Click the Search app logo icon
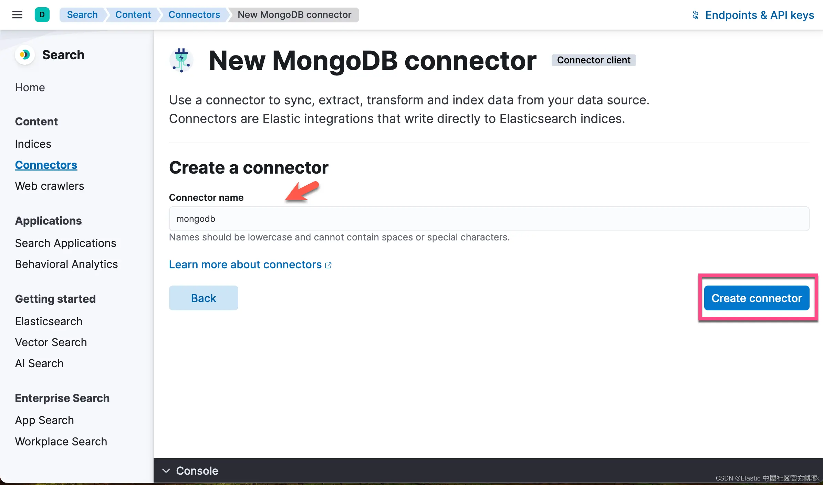This screenshot has height=485, width=823. click(x=25, y=55)
